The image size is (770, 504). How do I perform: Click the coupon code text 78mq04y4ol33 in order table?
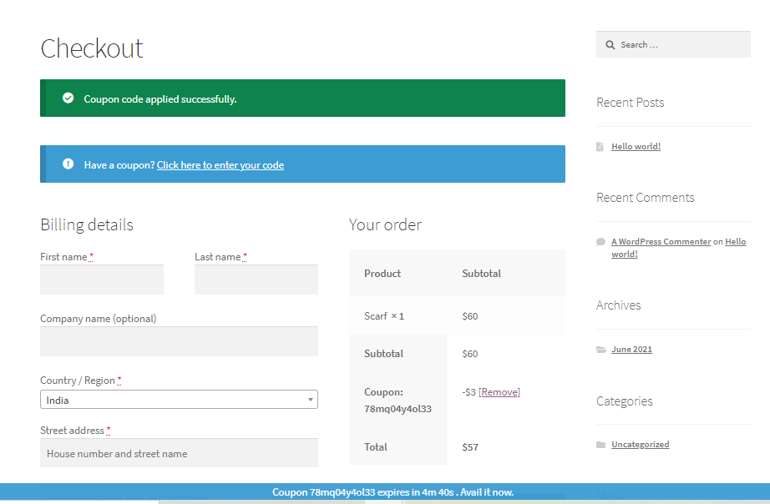click(x=398, y=409)
